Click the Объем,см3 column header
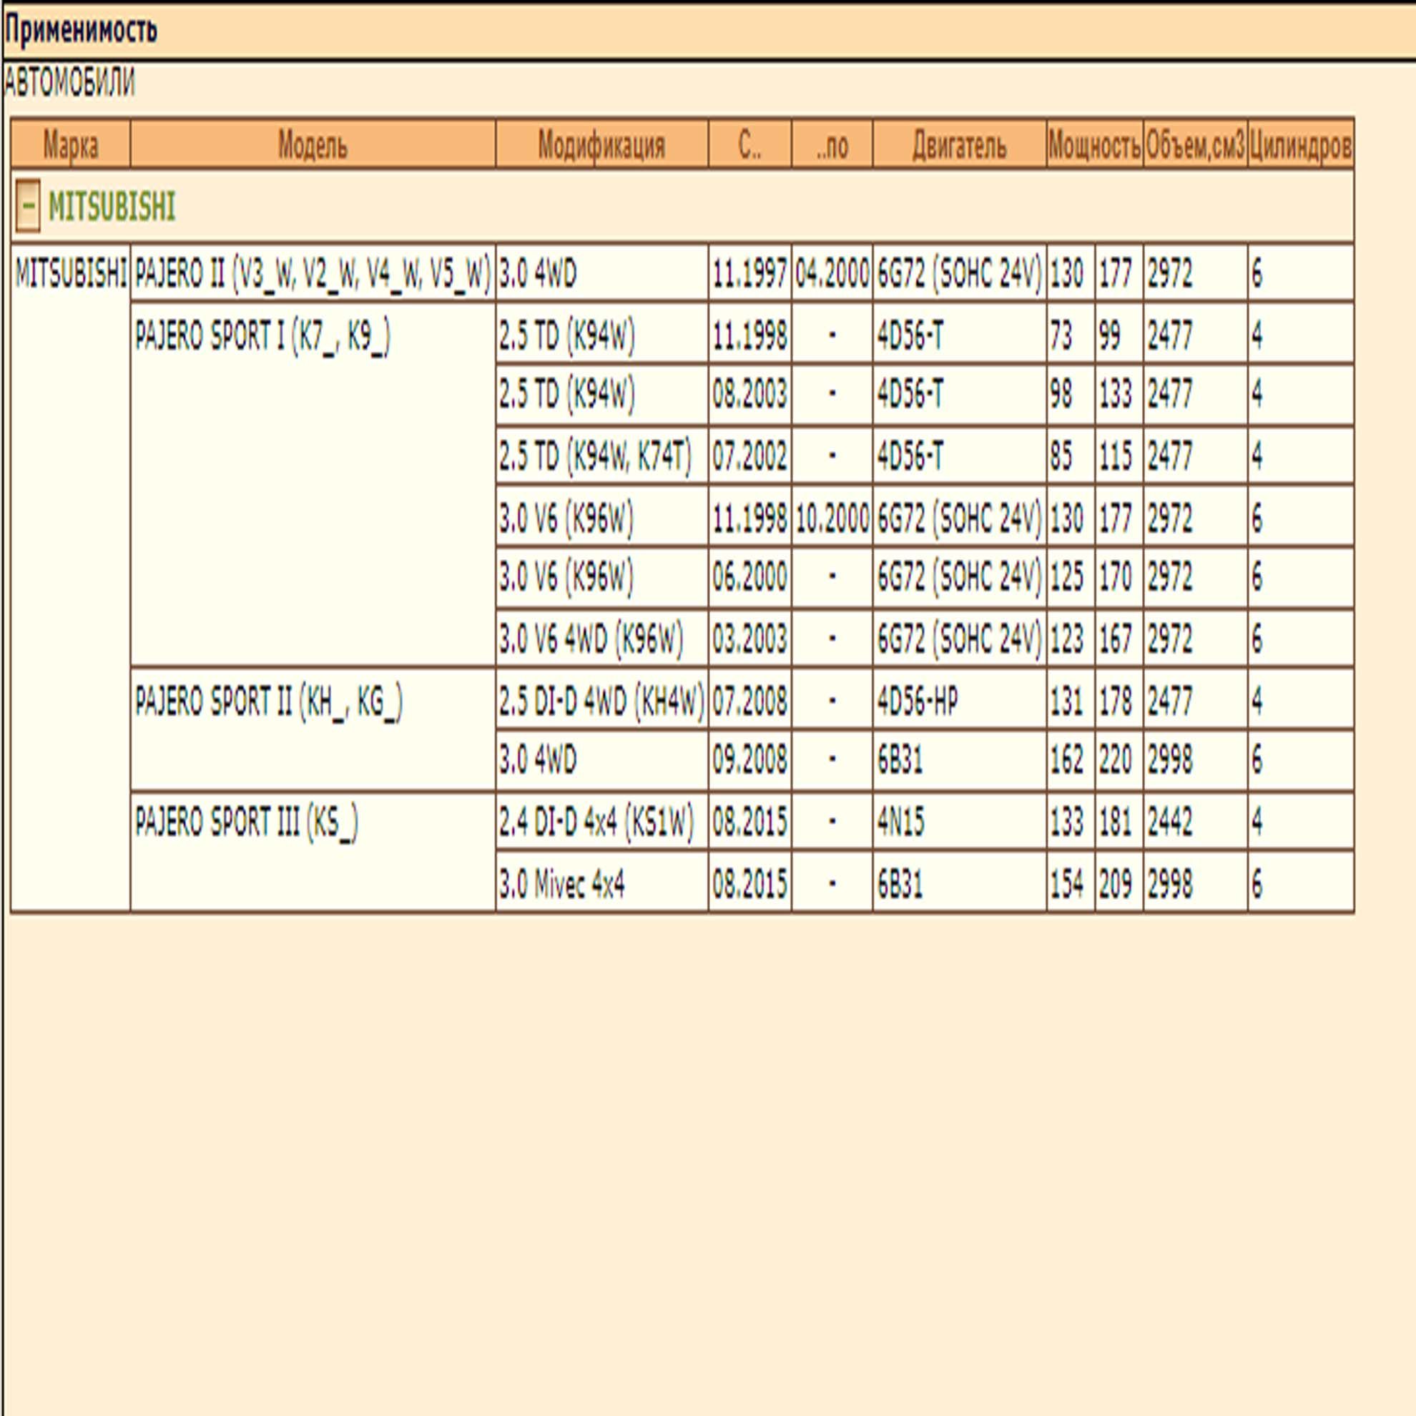 click(1196, 144)
